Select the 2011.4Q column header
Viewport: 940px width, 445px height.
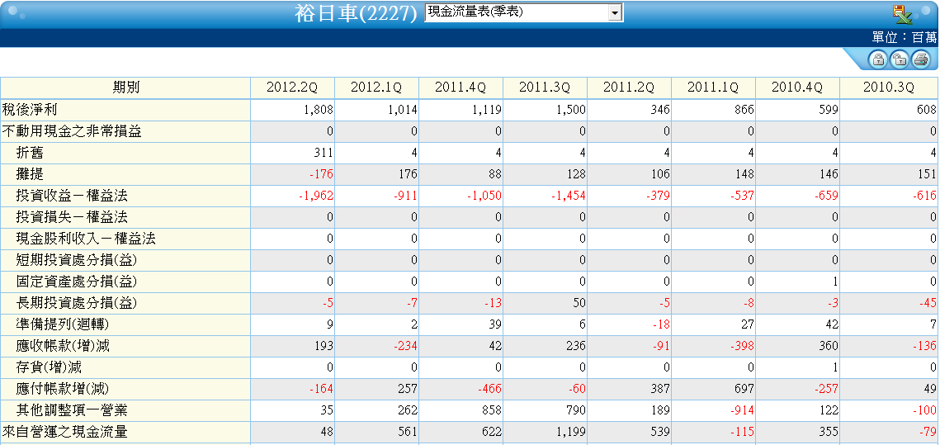click(461, 88)
